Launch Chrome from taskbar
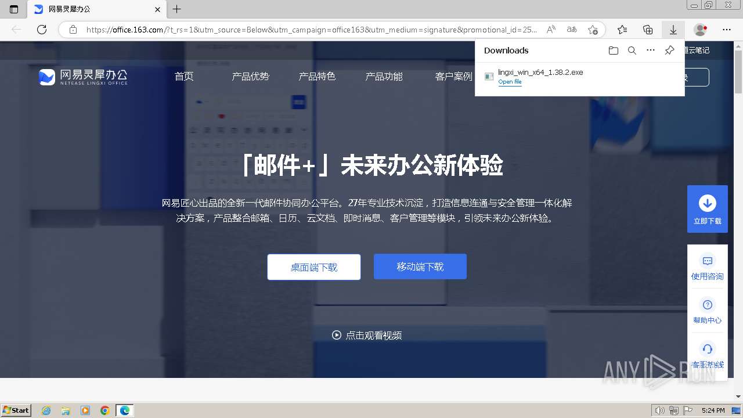 pyautogui.click(x=105, y=410)
